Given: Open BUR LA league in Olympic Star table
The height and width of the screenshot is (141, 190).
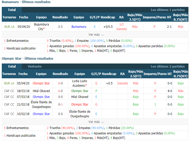Looking at the screenshot, I should tap(9, 83).
